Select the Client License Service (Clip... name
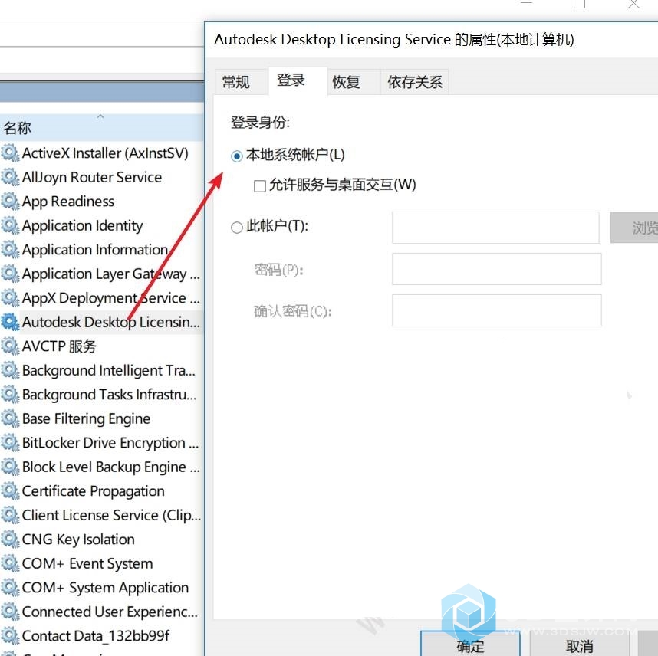This screenshot has width=658, height=656. tap(112, 516)
